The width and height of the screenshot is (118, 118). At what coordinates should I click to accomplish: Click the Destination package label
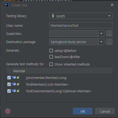pos(21,42)
